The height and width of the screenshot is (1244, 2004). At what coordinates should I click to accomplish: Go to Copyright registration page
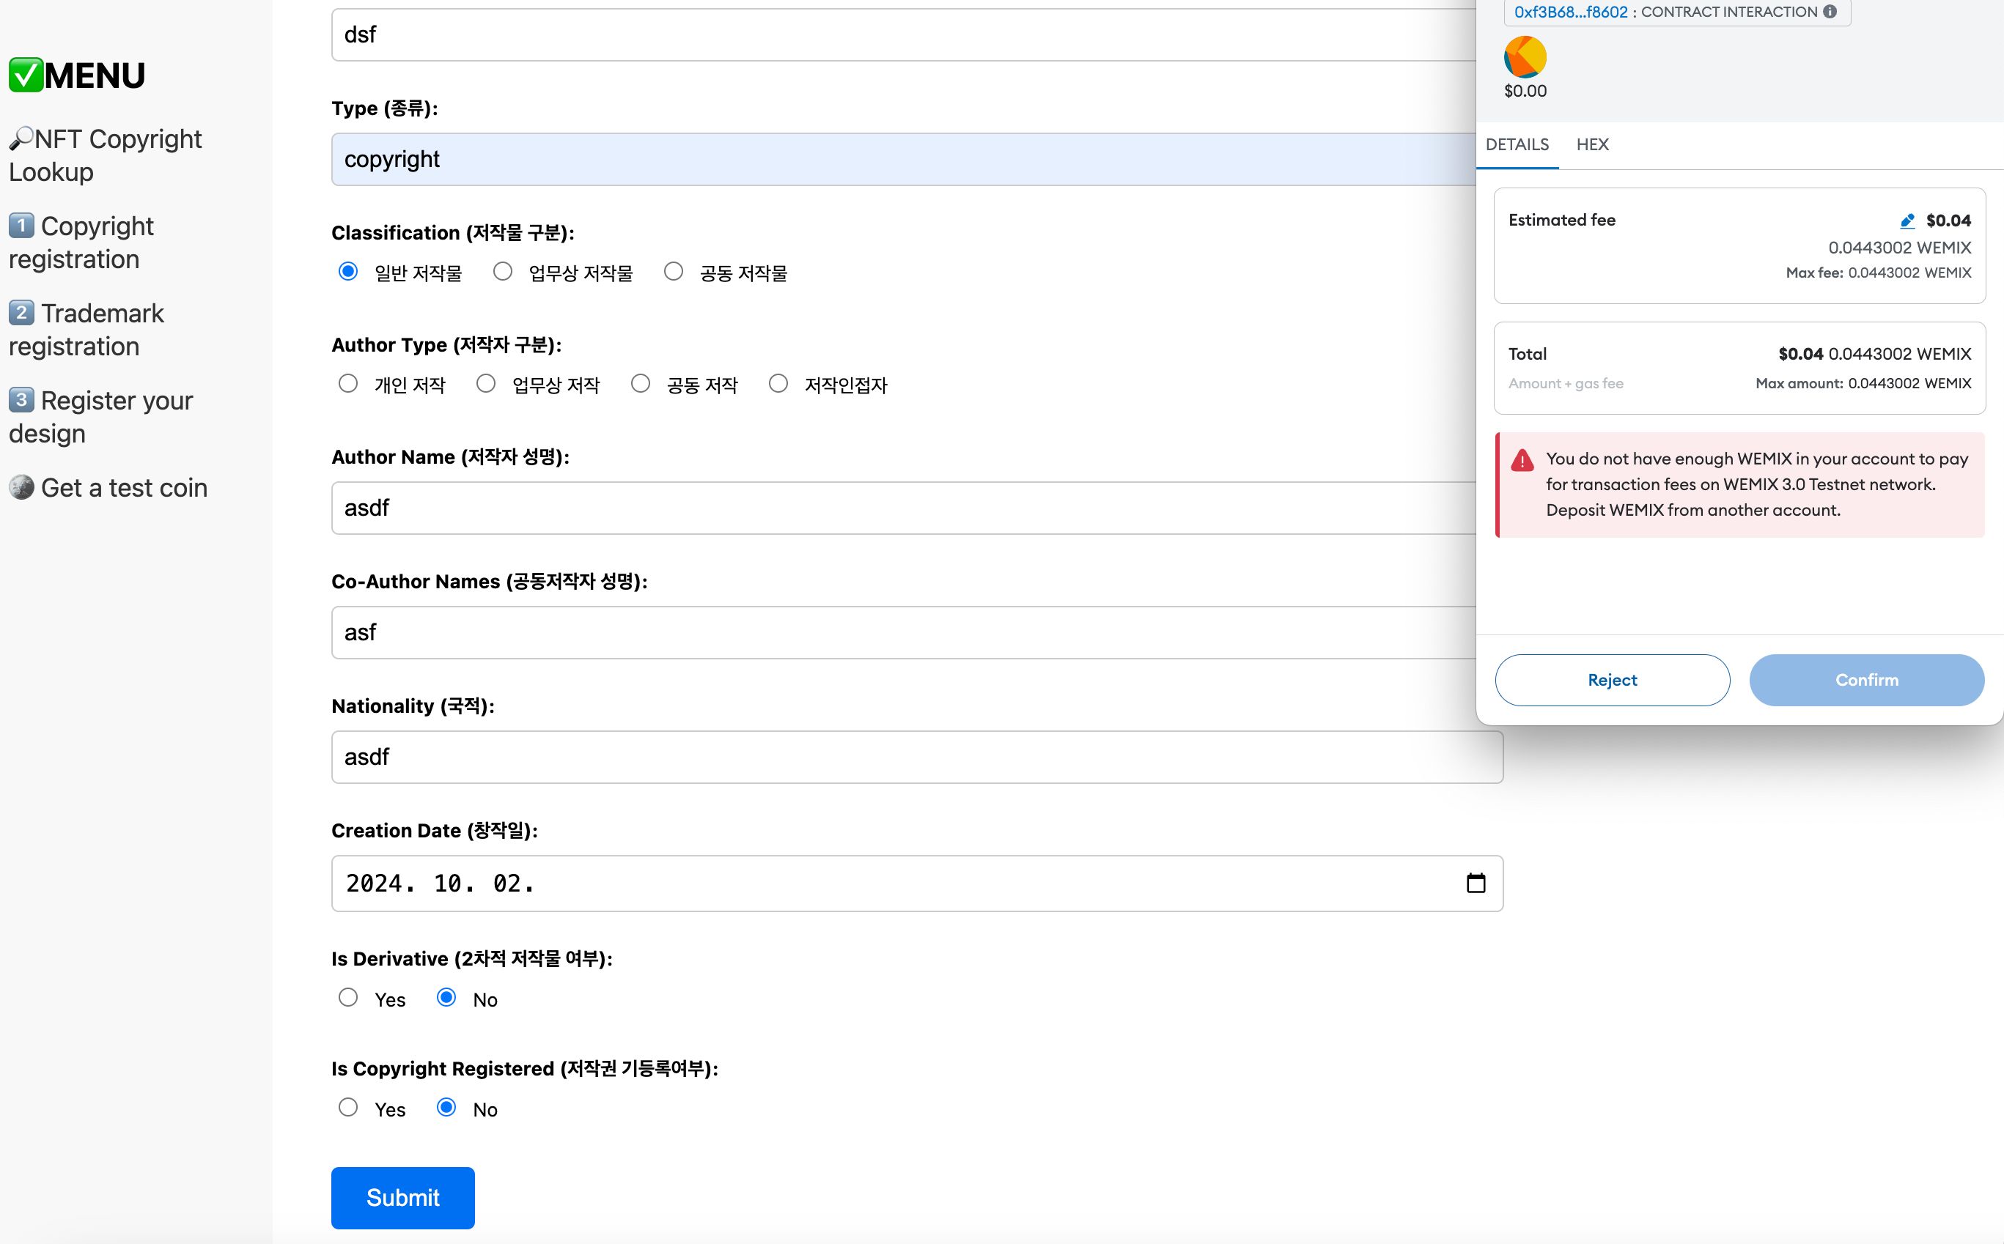[x=81, y=242]
